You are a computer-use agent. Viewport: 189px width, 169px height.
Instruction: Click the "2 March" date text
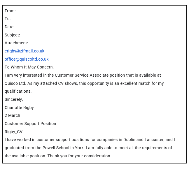click(x=12, y=115)
